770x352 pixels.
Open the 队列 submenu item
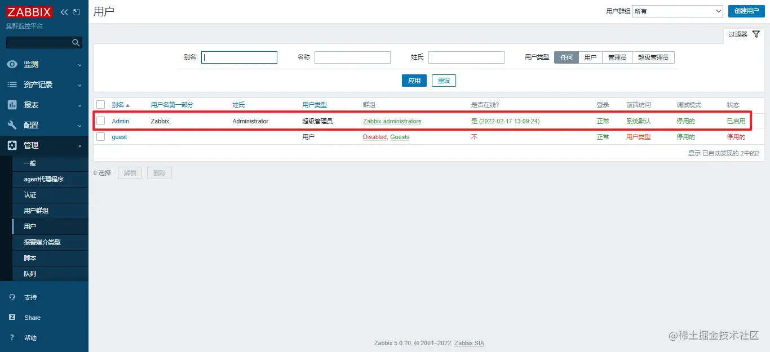(50, 274)
